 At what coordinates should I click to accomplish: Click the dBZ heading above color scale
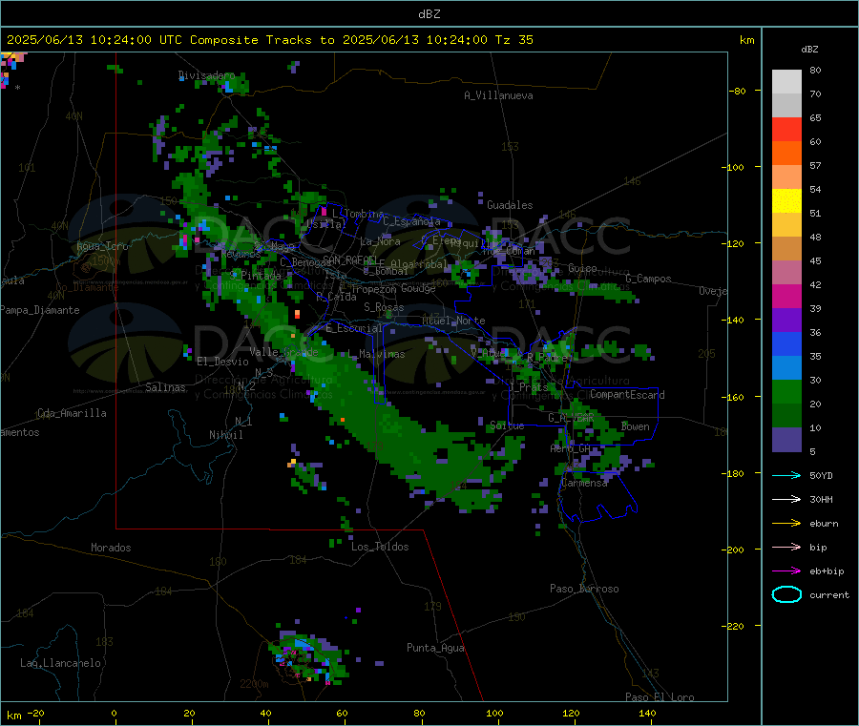tap(809, 50)
